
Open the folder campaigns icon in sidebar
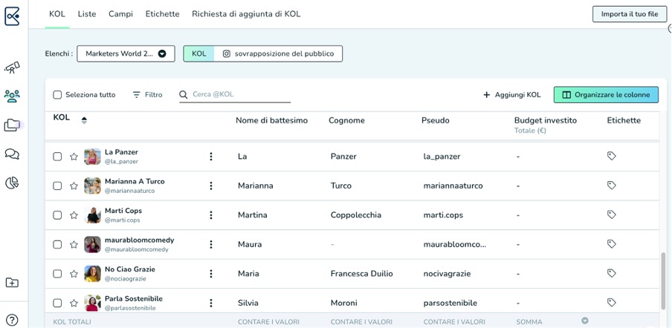tap(12, 125)
